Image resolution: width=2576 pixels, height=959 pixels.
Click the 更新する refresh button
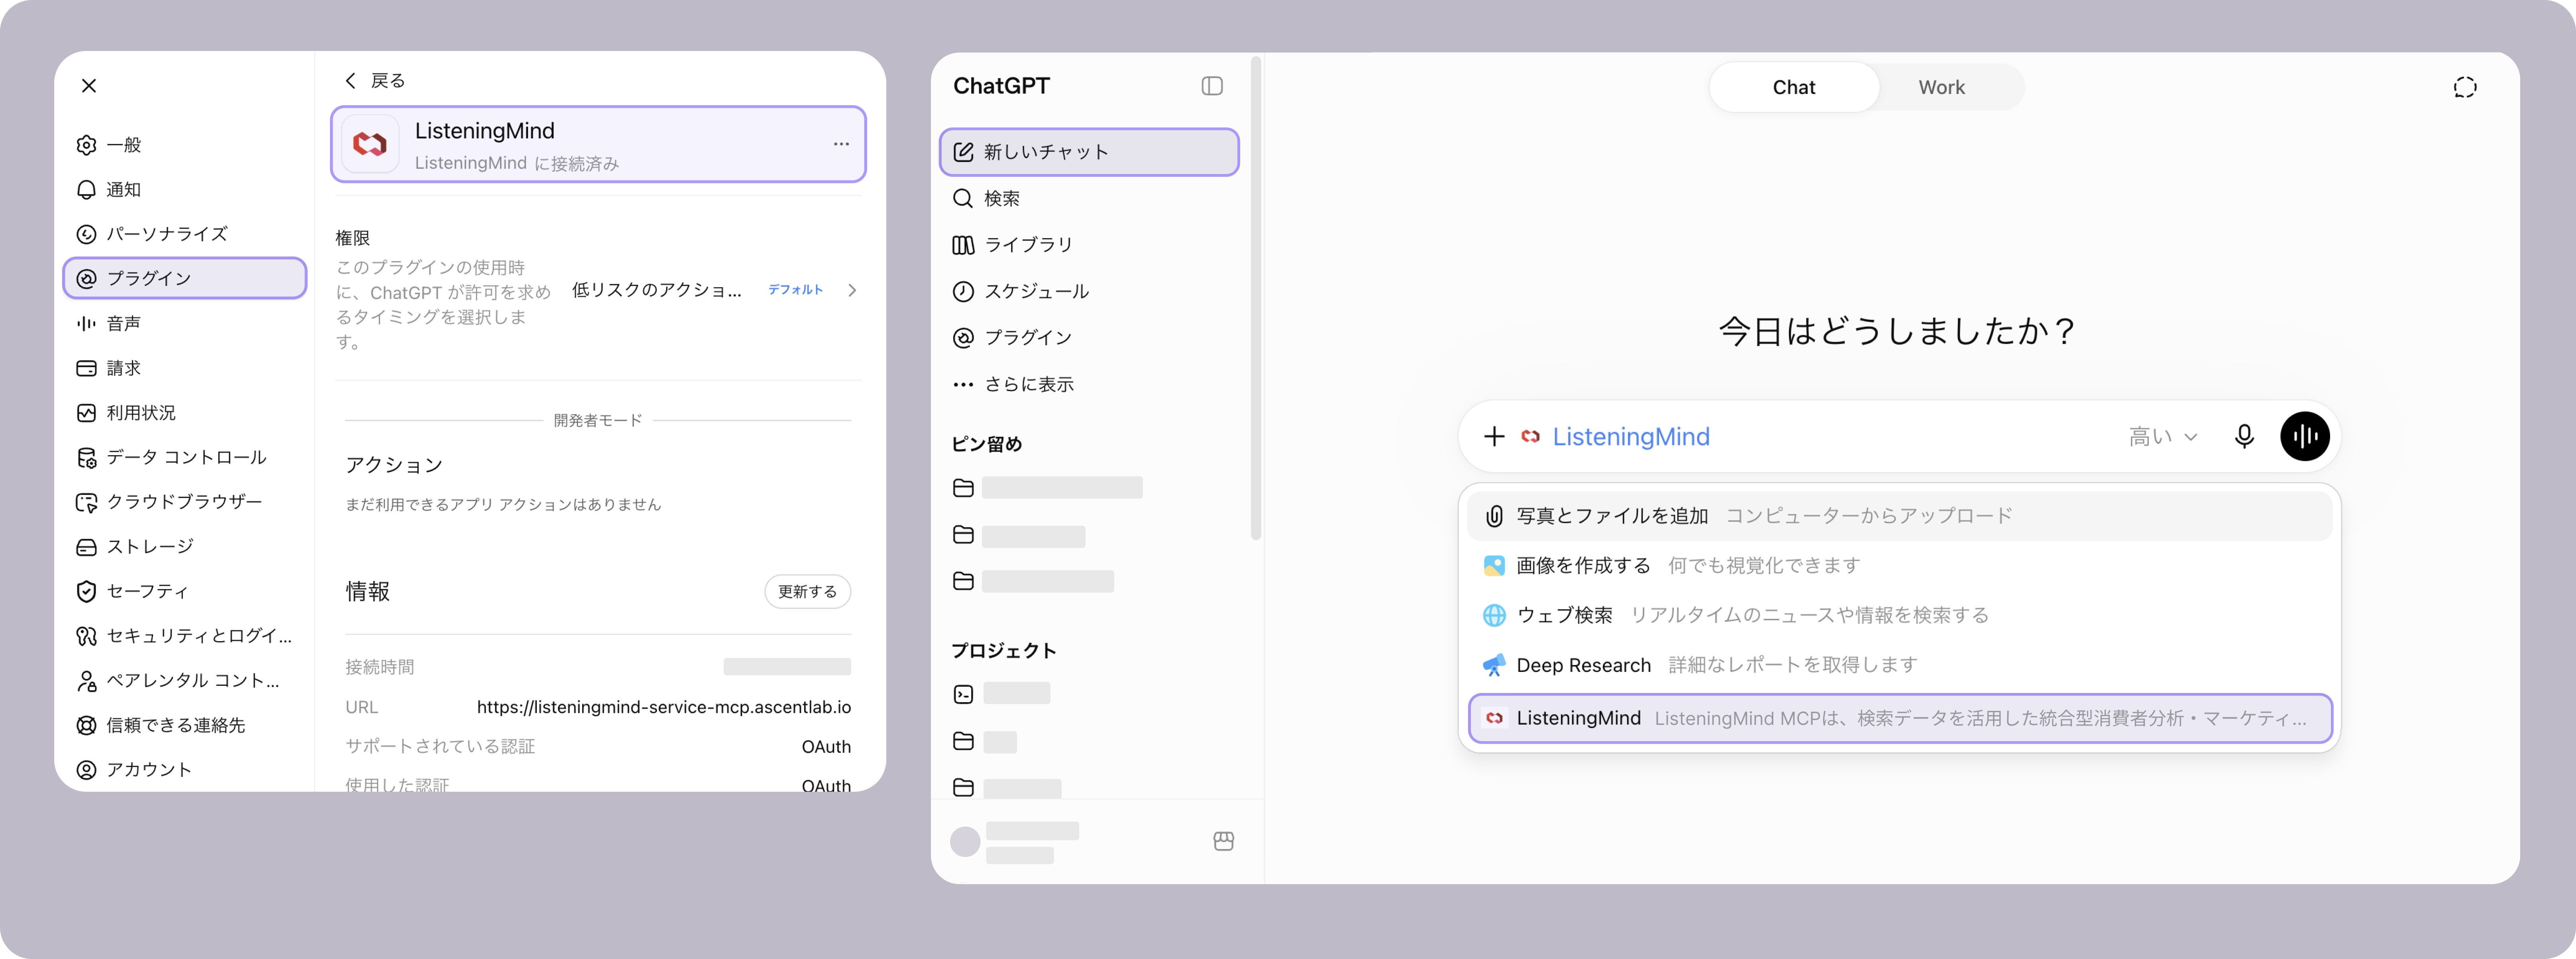pyautogui.click(x=808, y=591)
